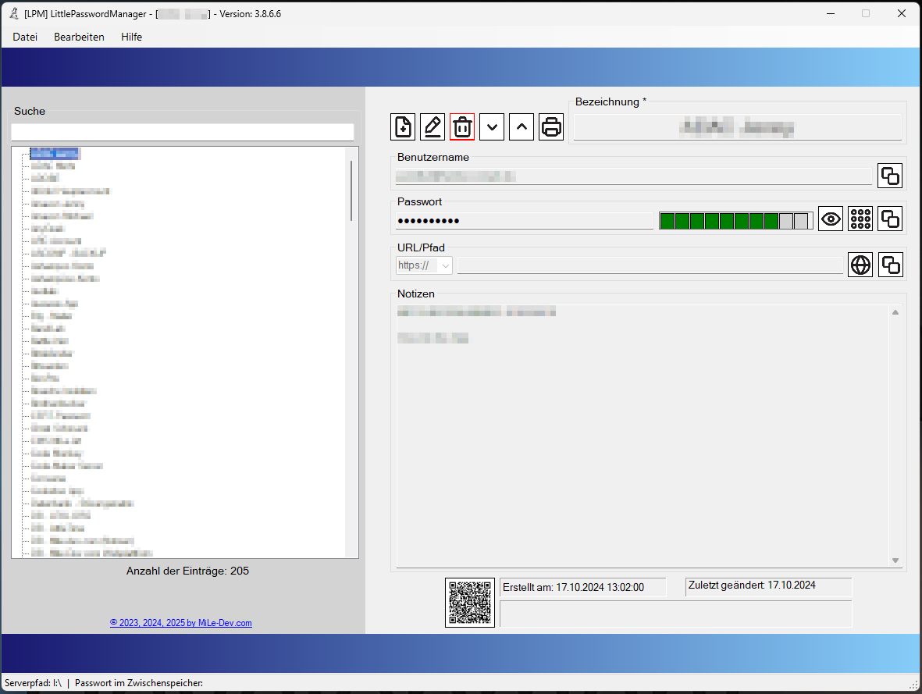Focus the Suche search field
Image resolution: width=922 pixels, height=694 pixels.
tap(182, 132)
